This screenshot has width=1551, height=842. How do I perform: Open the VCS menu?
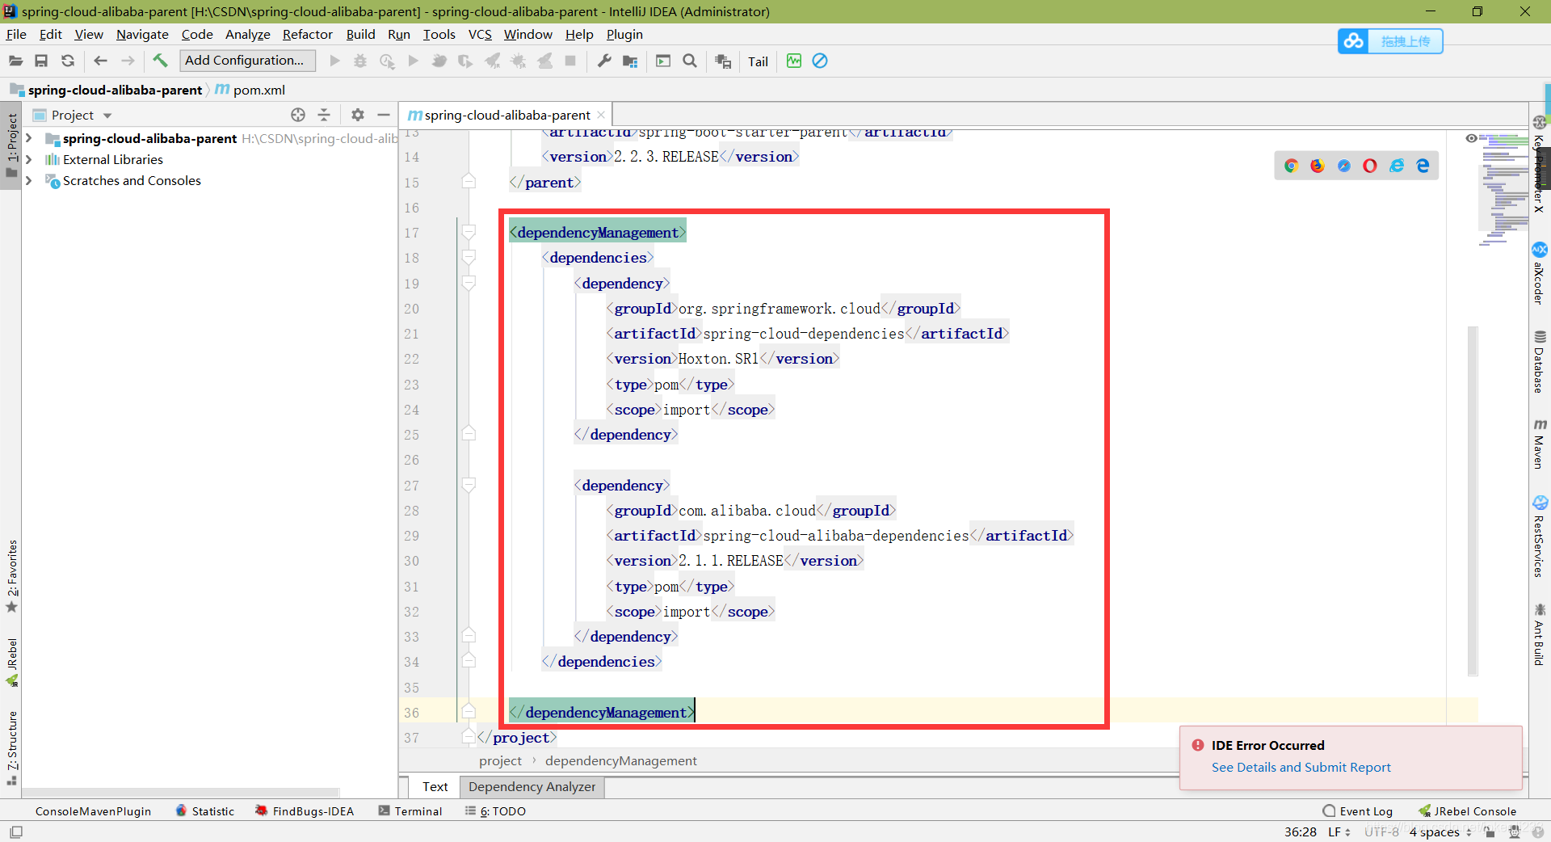point(480,34)
